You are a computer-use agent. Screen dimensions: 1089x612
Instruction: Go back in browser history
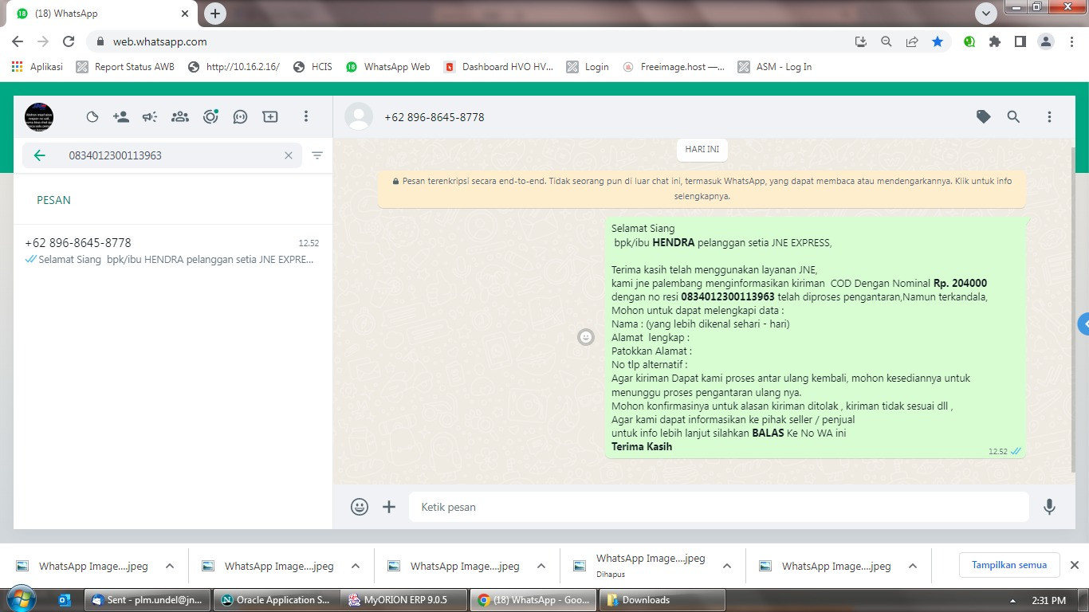pyautogui.click(x=18, y=41)
